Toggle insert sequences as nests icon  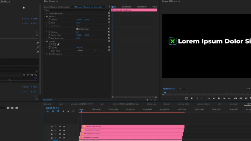pyautogui.click(x=48, y=111)
